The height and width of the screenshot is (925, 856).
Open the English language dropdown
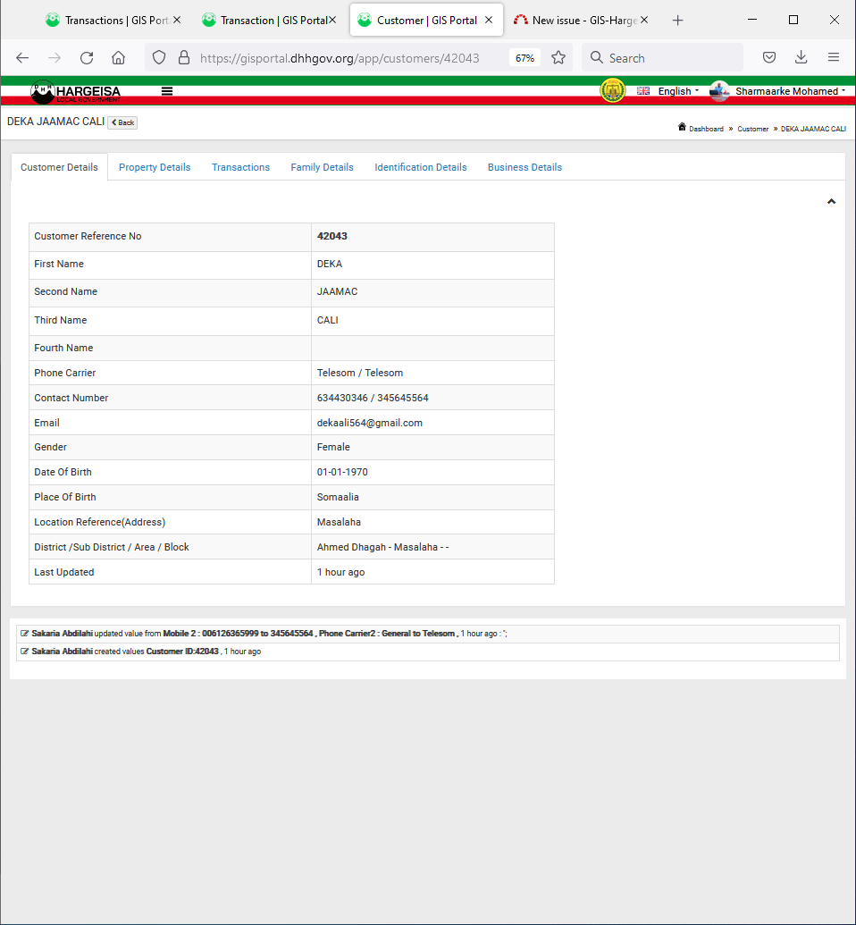point(678,91)
